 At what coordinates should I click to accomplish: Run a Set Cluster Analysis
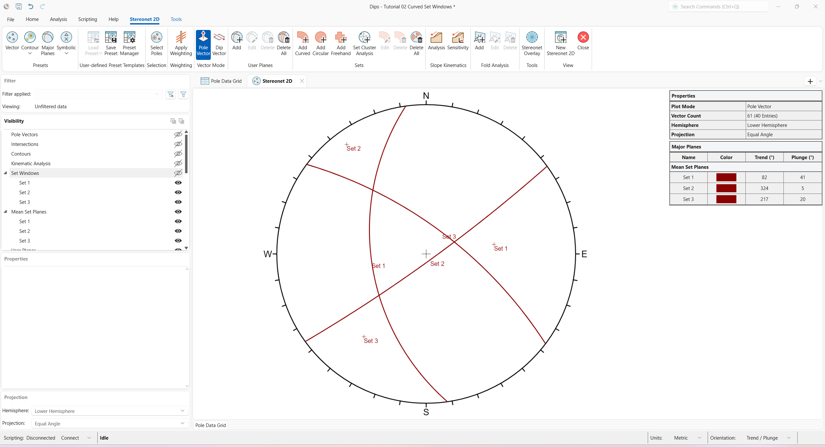(364, 43)
